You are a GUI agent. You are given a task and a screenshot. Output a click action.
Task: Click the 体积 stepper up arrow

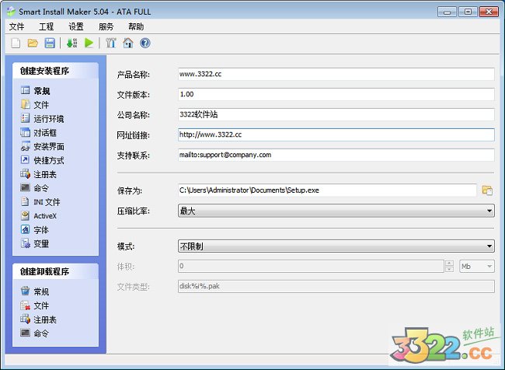449,263
